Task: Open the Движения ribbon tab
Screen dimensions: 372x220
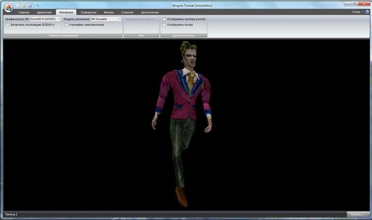Action: click(44, 12)
